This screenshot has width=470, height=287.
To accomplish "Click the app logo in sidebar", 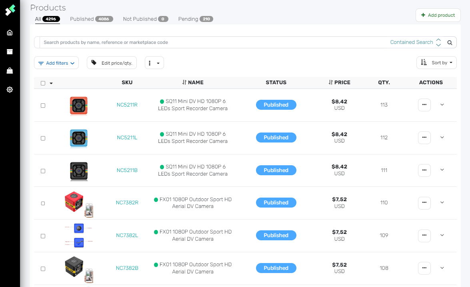I will tap(10, 10).
